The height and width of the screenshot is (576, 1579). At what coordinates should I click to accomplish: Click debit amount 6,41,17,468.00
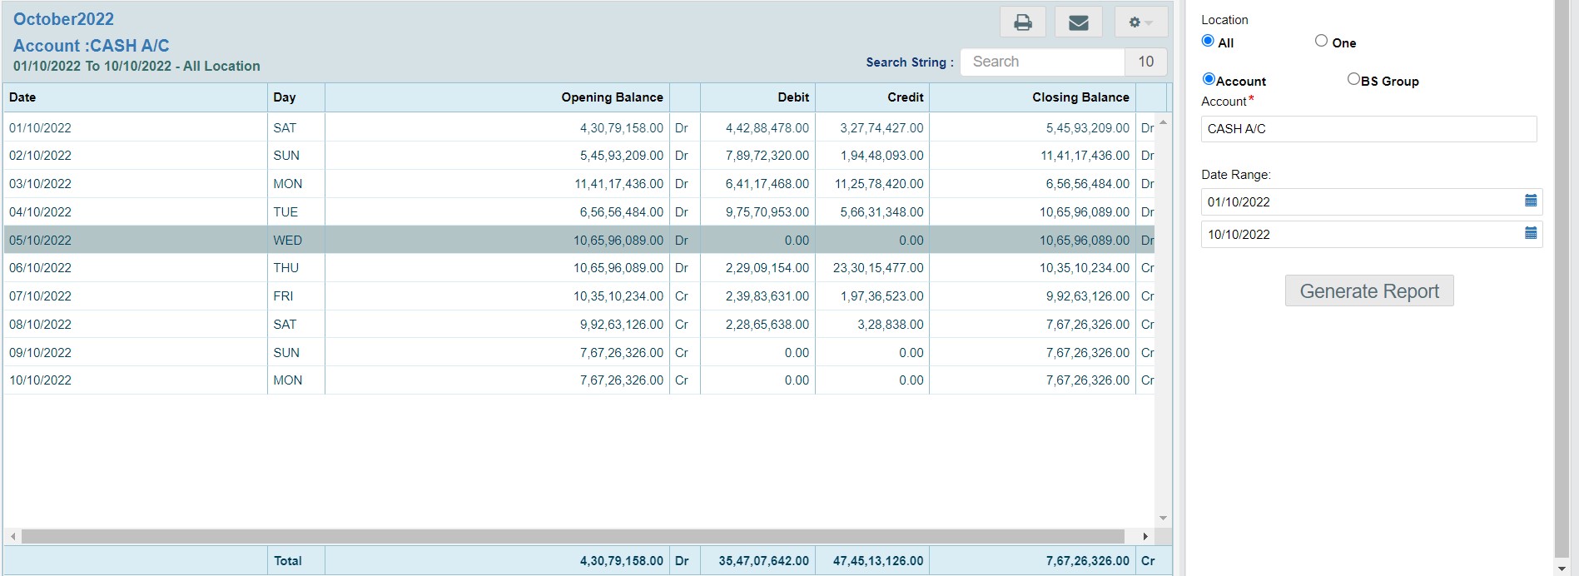(767, 184)
